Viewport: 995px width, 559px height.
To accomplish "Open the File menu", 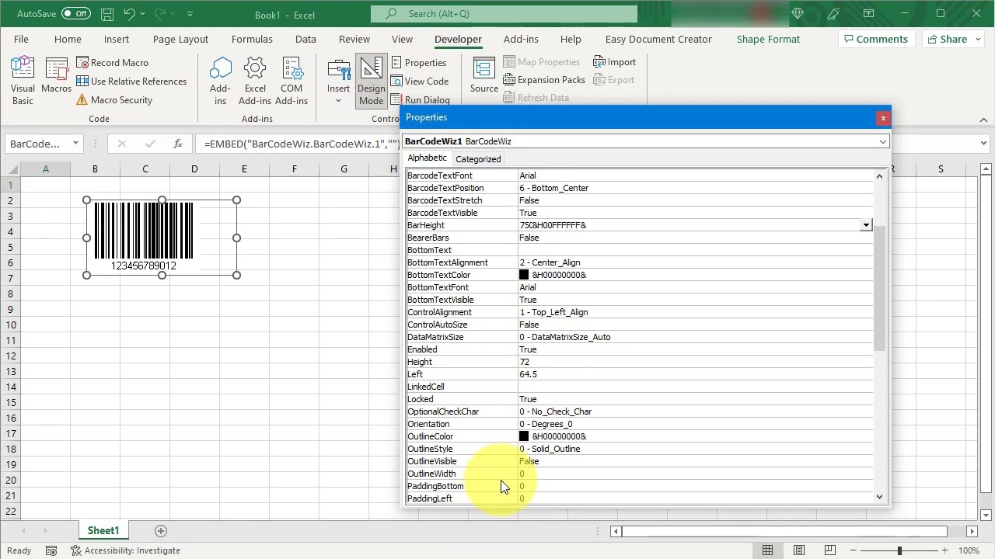I will pos(21,39).
